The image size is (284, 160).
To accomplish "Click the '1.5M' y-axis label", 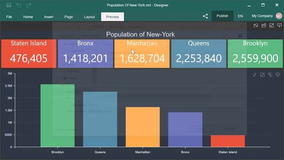I will (x=8, y=110).
